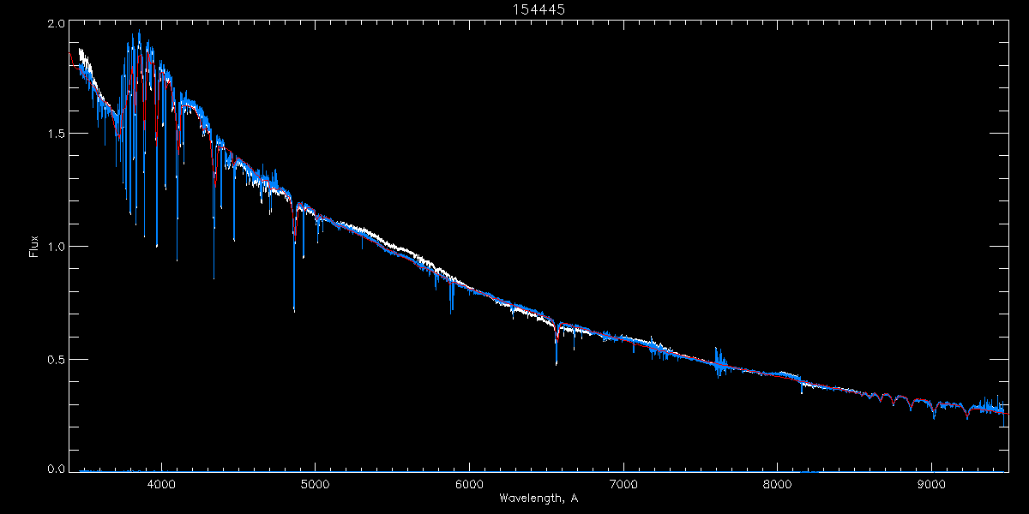Click the 2.0 flux tick label
Viewport: 1029px width, 514px height.
click(x=56, y=25)
